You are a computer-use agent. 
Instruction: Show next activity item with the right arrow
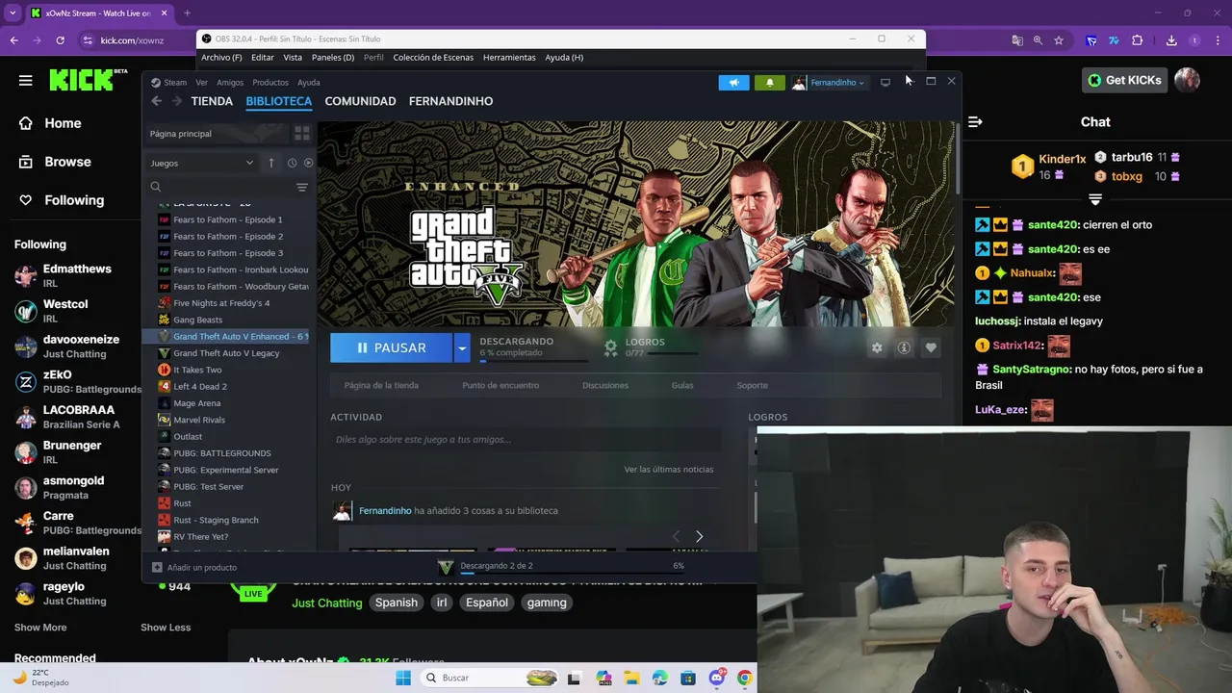[x=699, y=536]
